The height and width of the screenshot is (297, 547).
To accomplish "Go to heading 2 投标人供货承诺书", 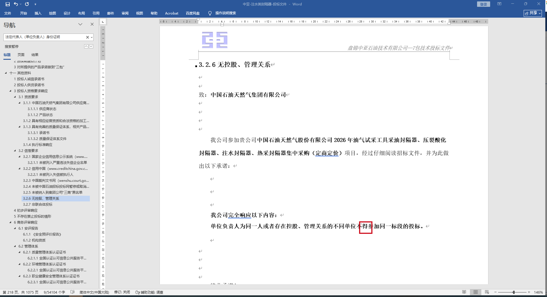I will [x=29, y=85].
